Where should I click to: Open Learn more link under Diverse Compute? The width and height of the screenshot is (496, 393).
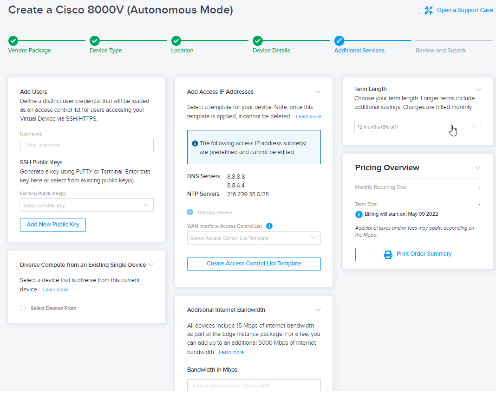click(55, 290)
